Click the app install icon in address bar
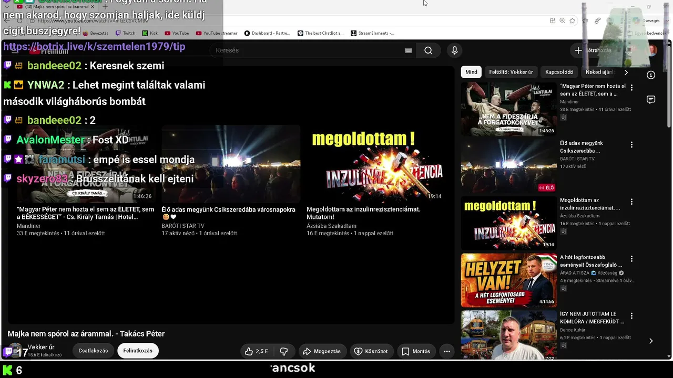The image size is (673, 378). tap(553, 20)
